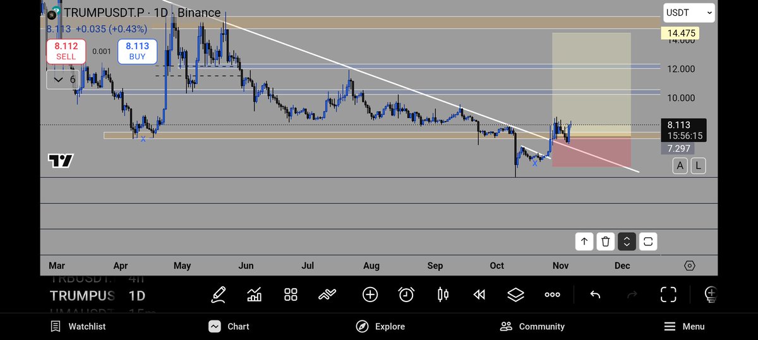Open the Watchlist tab
Viewport: 758px width, 340px height.
pyautogui.click(x=78, y=326)
